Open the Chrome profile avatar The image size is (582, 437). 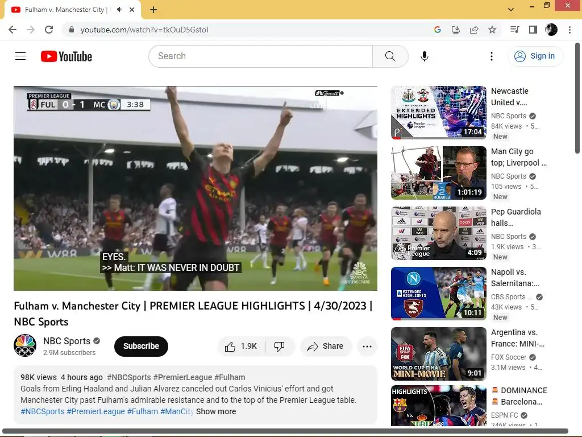point(551,30)
